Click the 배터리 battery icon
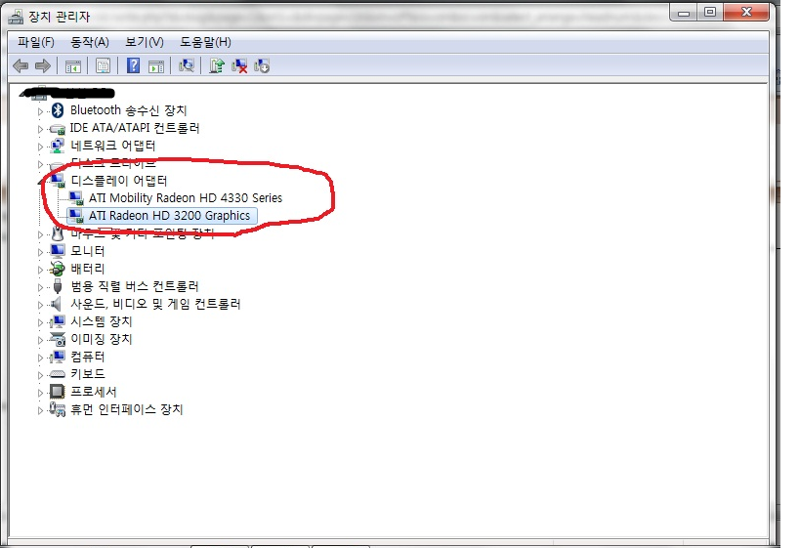This screenshot has width=800, height=548. tap(58, 269)
